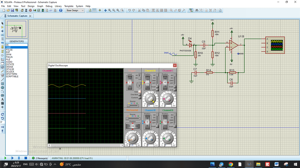This screenshot has width=300, height=168.
Task: Click the Trigger Source selector slider
Action: click(x=133, y=106)
